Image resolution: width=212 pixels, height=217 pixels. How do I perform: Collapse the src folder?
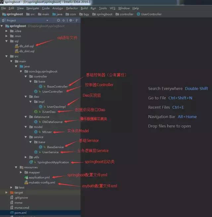[6, 56]
